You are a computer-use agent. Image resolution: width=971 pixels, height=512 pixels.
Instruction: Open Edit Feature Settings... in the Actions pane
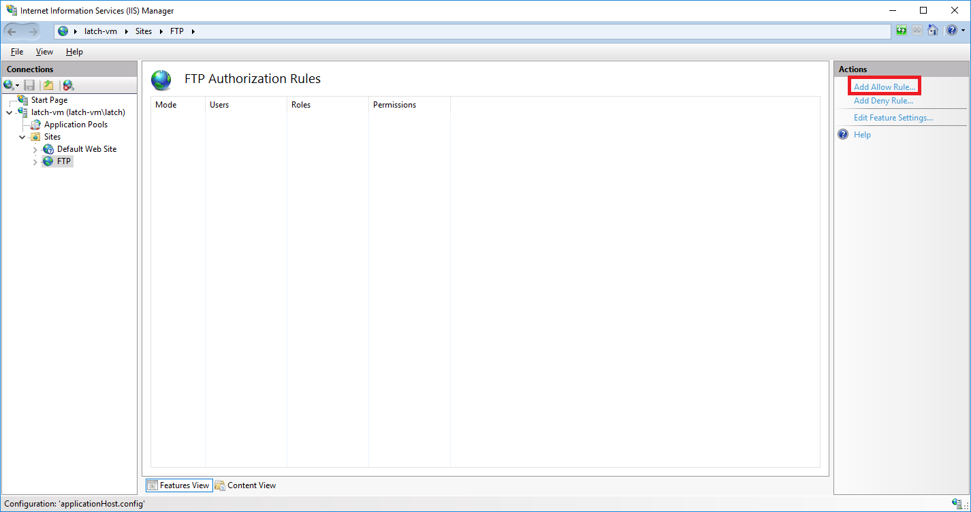pyautogui.click(x=893, y=118)
